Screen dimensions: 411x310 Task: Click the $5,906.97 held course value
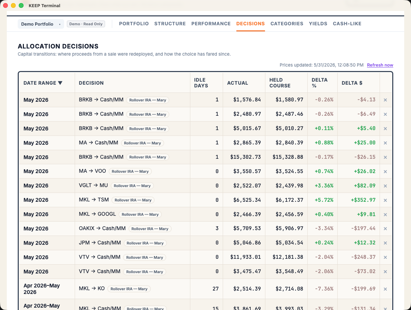(x=289, y=229)
